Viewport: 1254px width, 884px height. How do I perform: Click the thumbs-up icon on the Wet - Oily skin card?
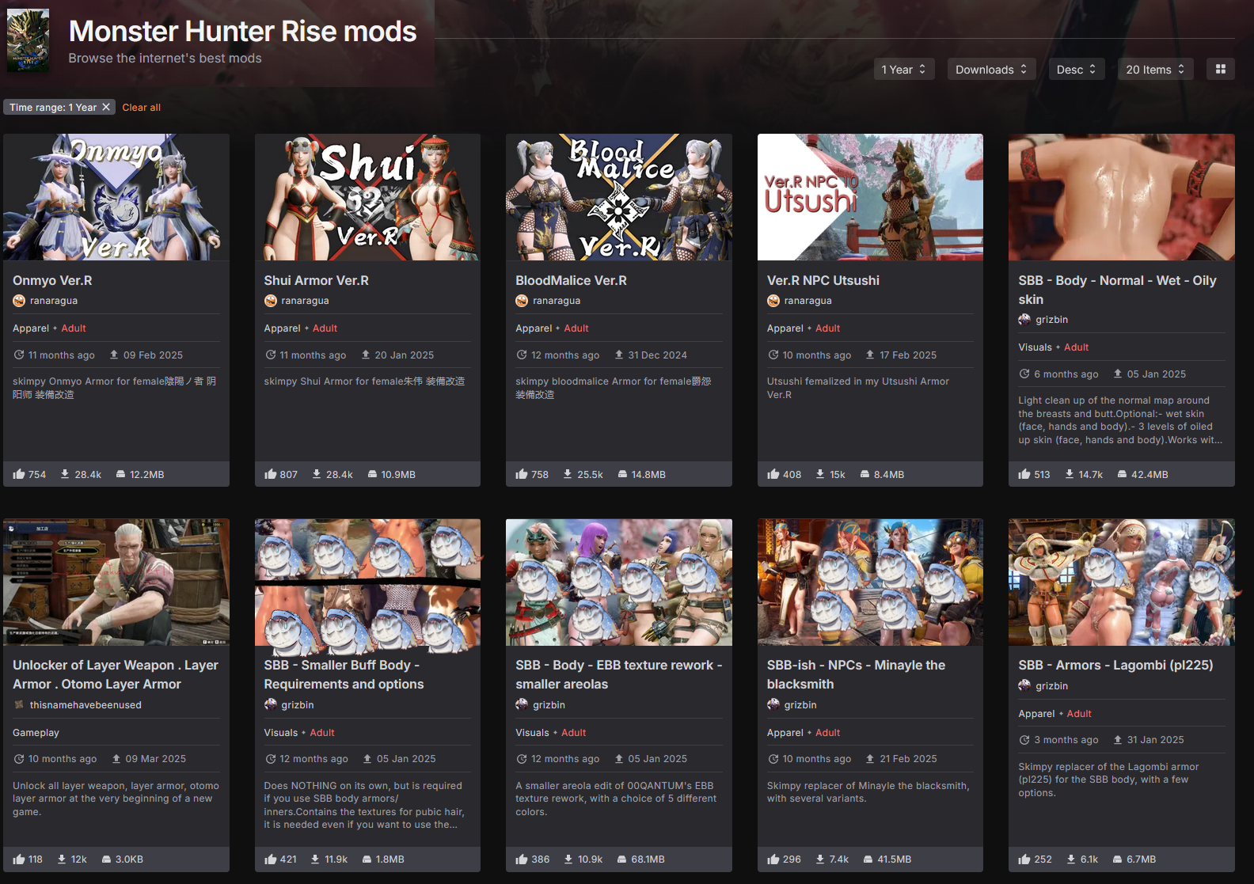pyautogui.click(x=1024, y=474)
